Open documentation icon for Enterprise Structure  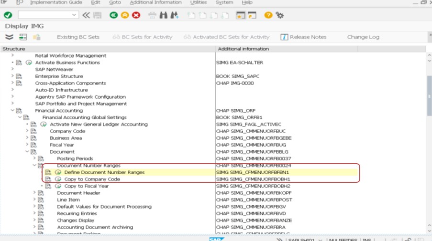point(19,76)
